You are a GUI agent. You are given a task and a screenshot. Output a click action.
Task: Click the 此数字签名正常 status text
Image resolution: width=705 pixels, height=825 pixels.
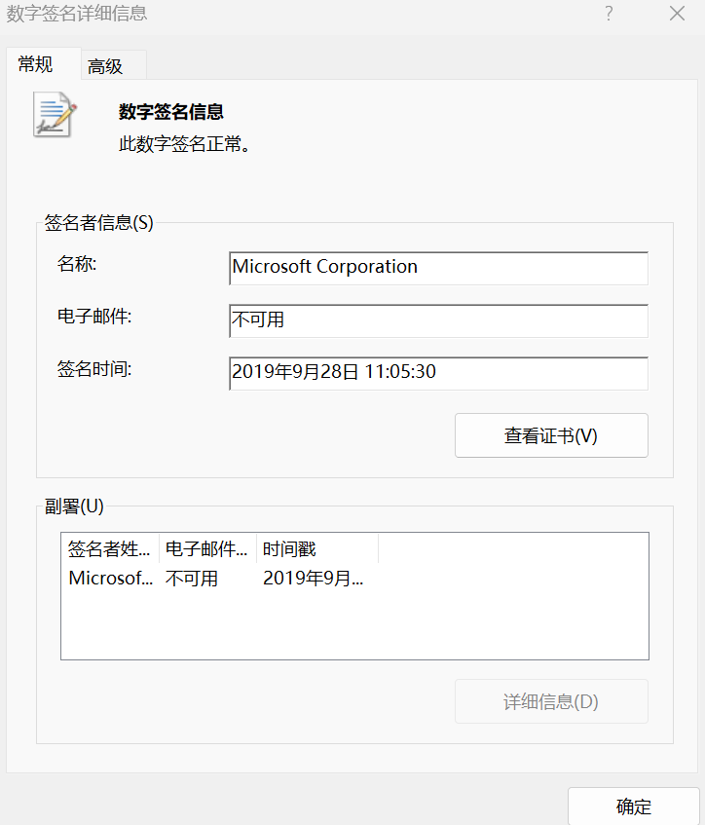[185, 145]
